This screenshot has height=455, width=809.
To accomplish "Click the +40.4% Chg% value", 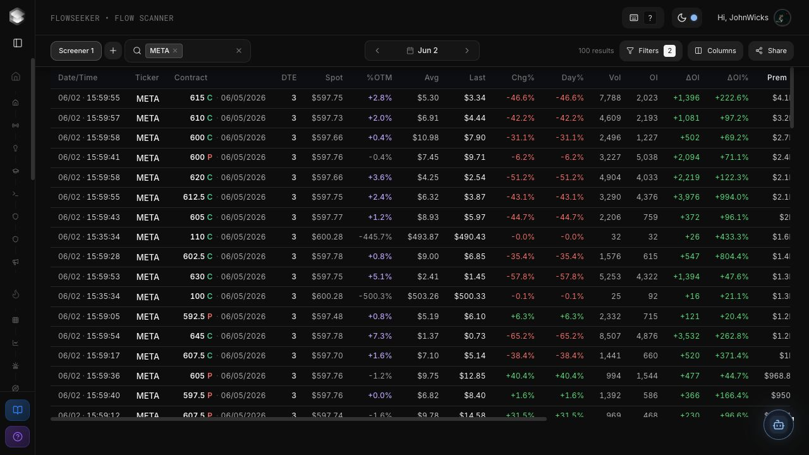I will tap(520, 376).
